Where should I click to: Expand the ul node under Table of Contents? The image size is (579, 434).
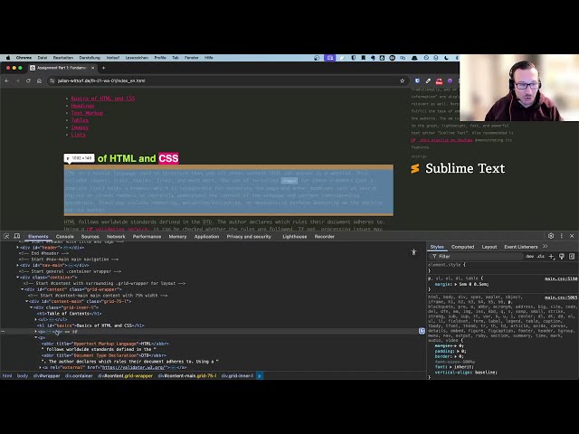pyautogui.click(x=36, y=319)
